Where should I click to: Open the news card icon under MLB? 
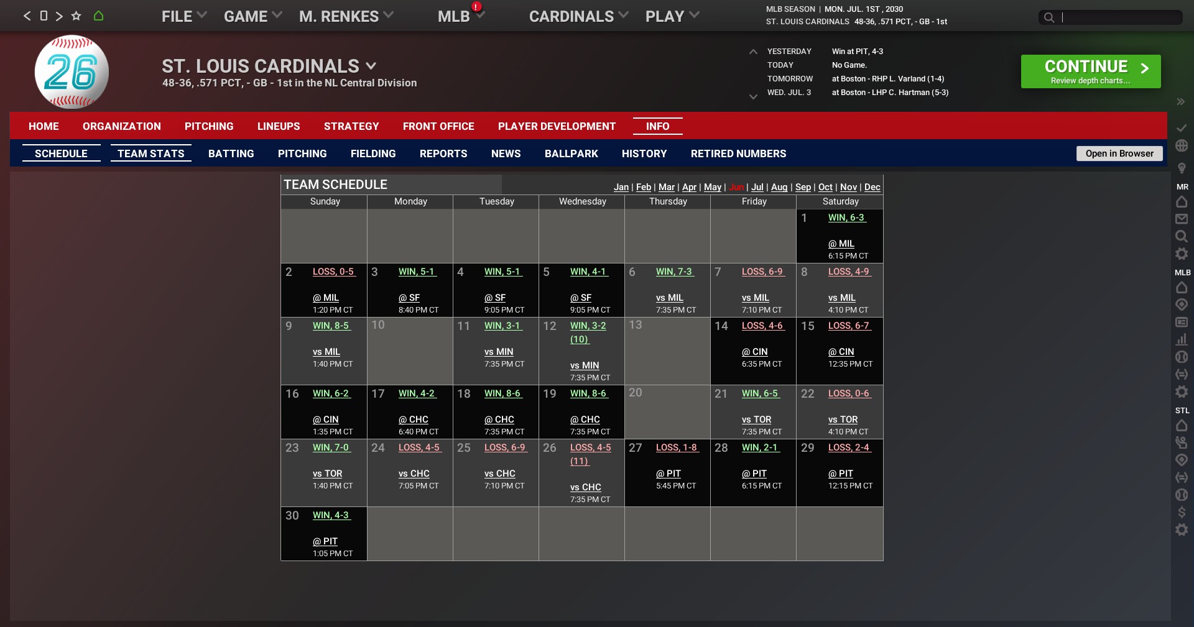(x=1182, y=322)
